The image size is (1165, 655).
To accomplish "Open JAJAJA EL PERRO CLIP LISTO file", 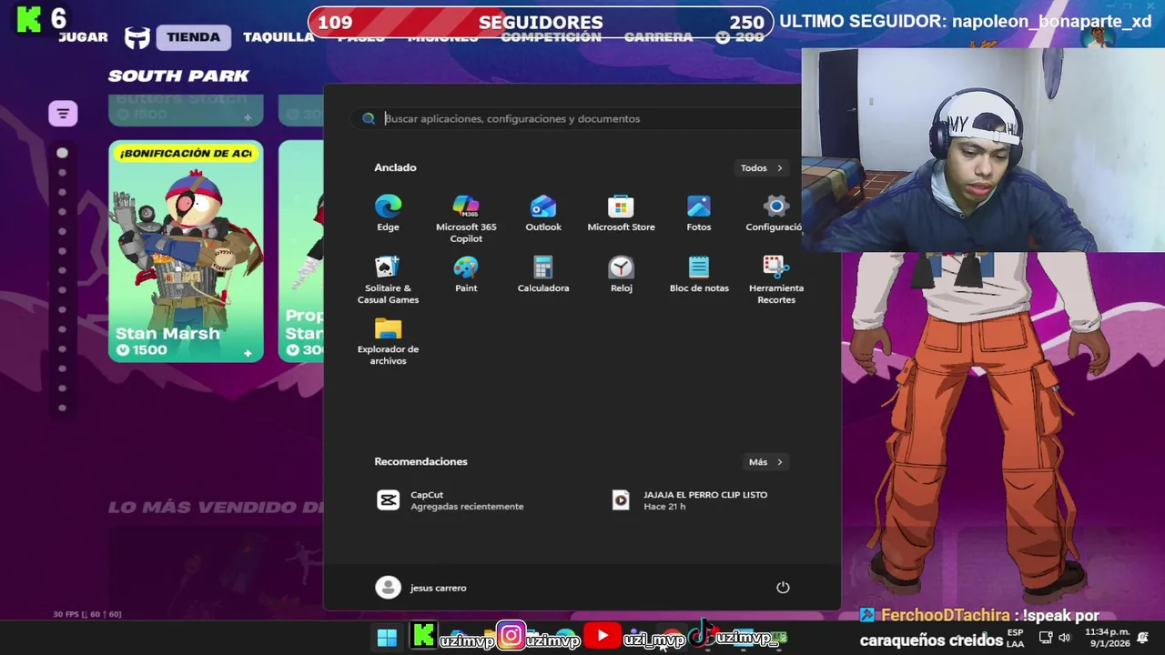I will click(692, 500).
